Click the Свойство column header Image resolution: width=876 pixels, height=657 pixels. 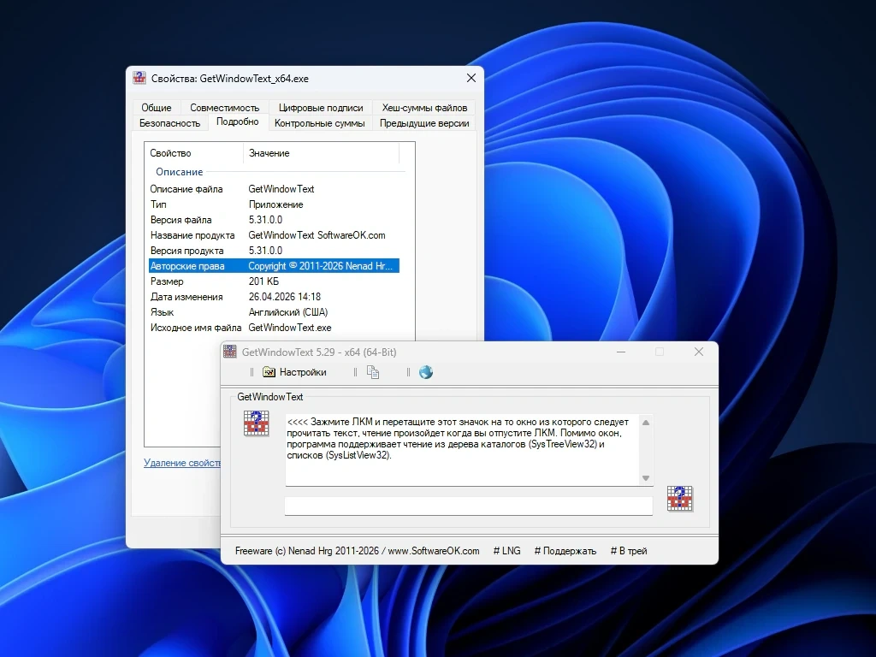[194, 153]
